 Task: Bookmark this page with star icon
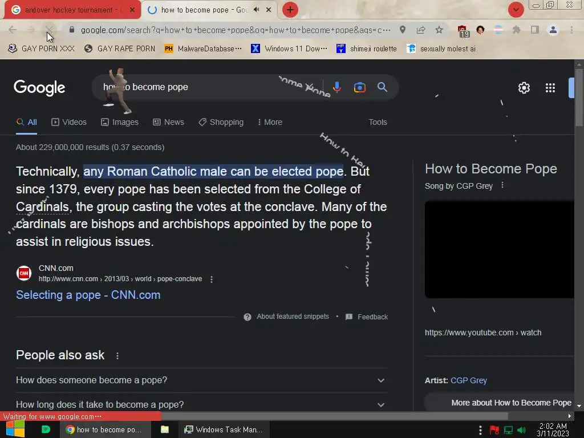point(439,30)
